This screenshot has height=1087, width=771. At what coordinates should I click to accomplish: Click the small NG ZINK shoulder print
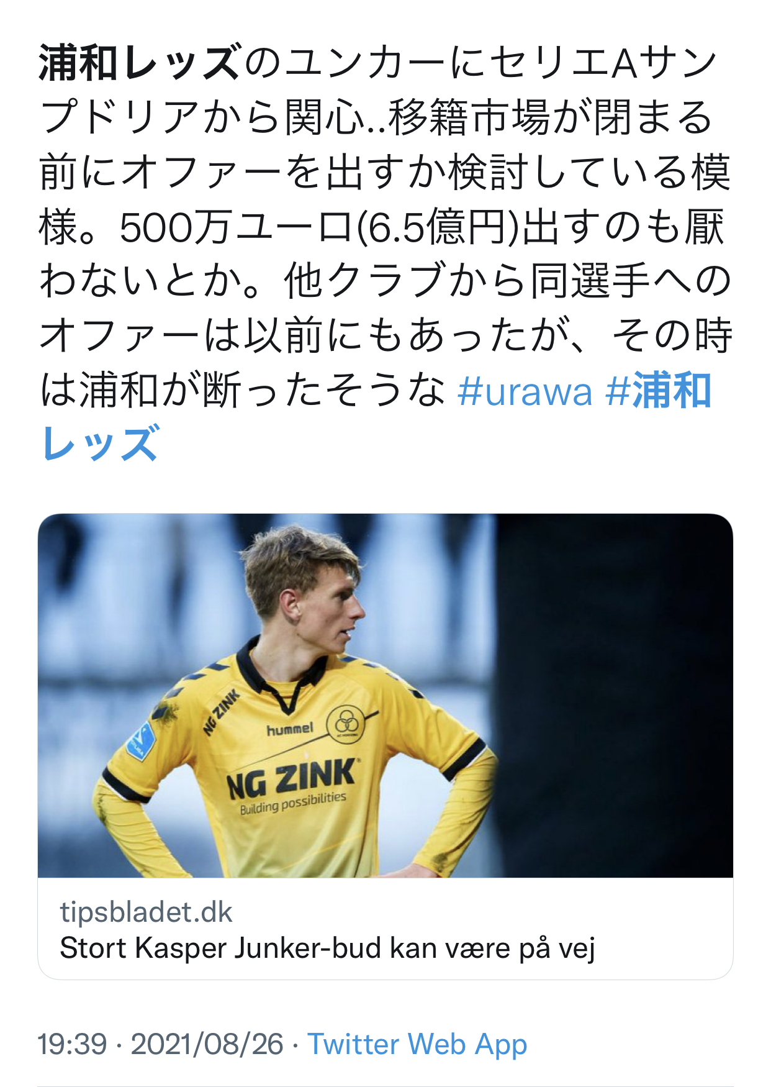pyautogui.click(x=221, y=712)
